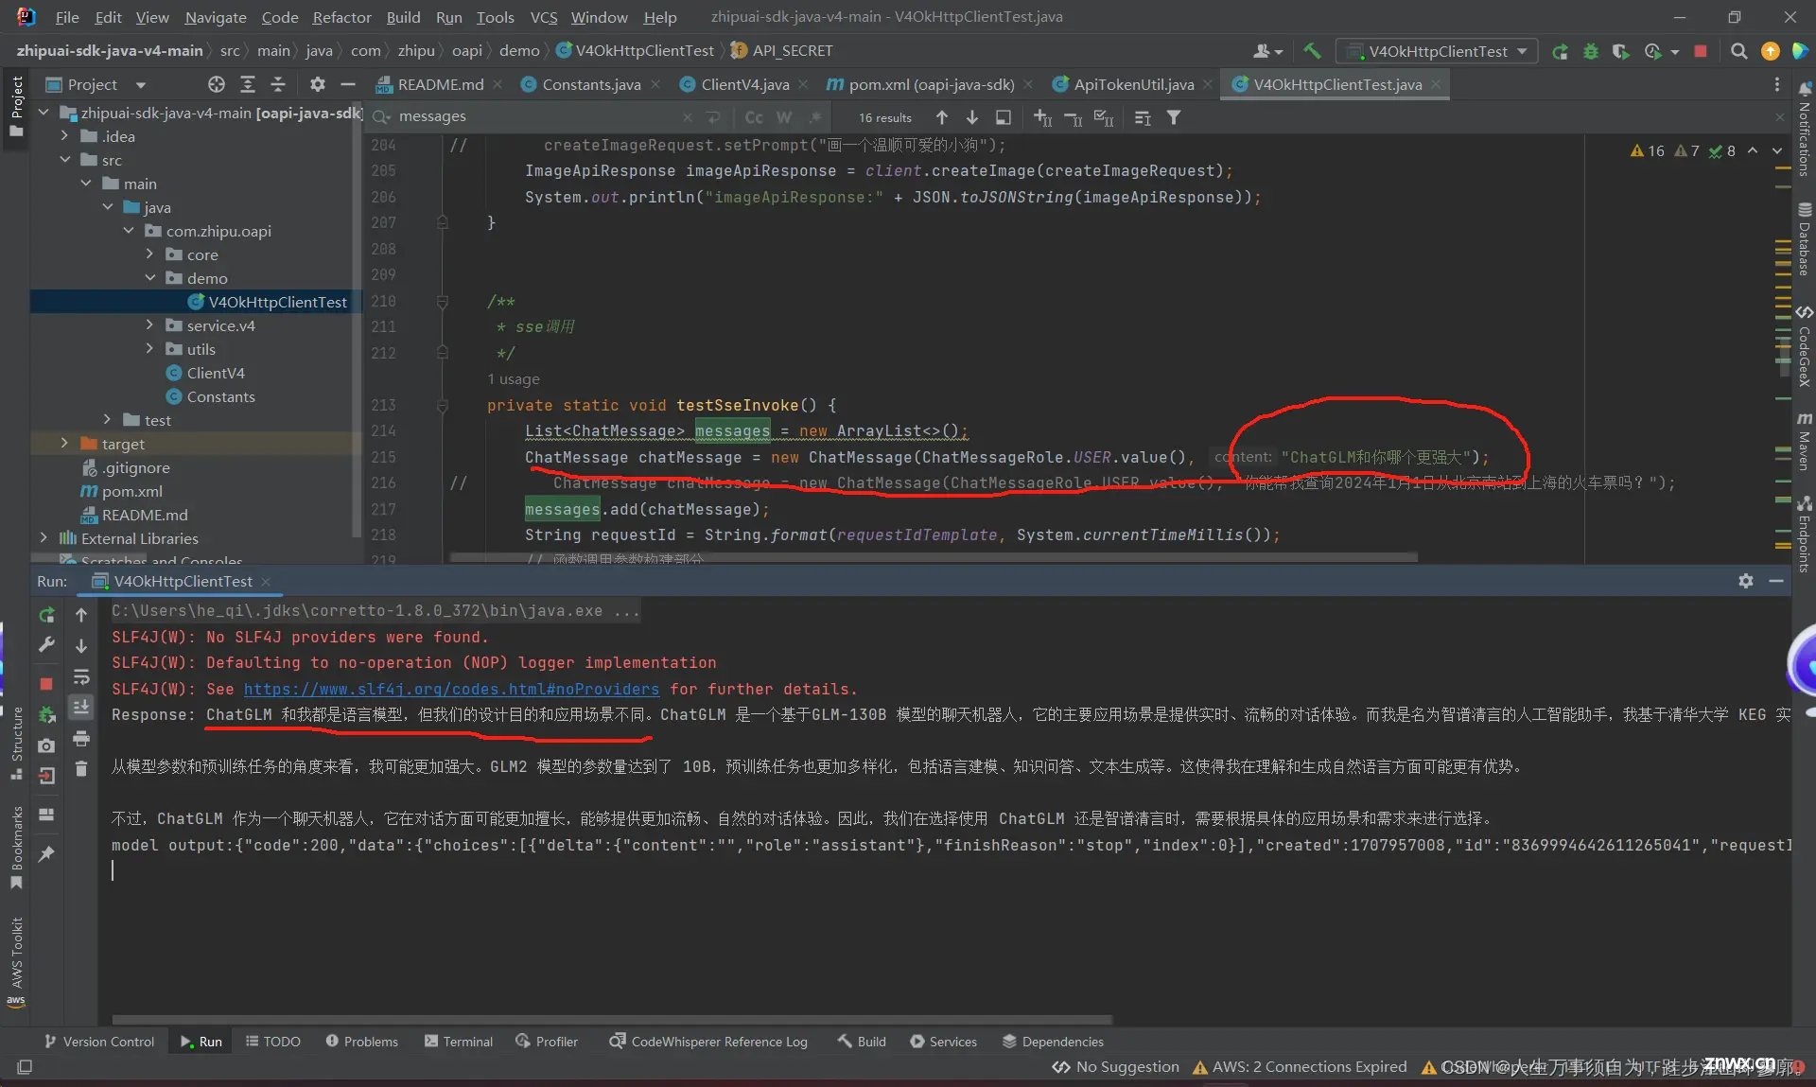Open Version Control tool window
Image resolution: width=1816 pixels, height=1087 pixels.
(99, 1042)
